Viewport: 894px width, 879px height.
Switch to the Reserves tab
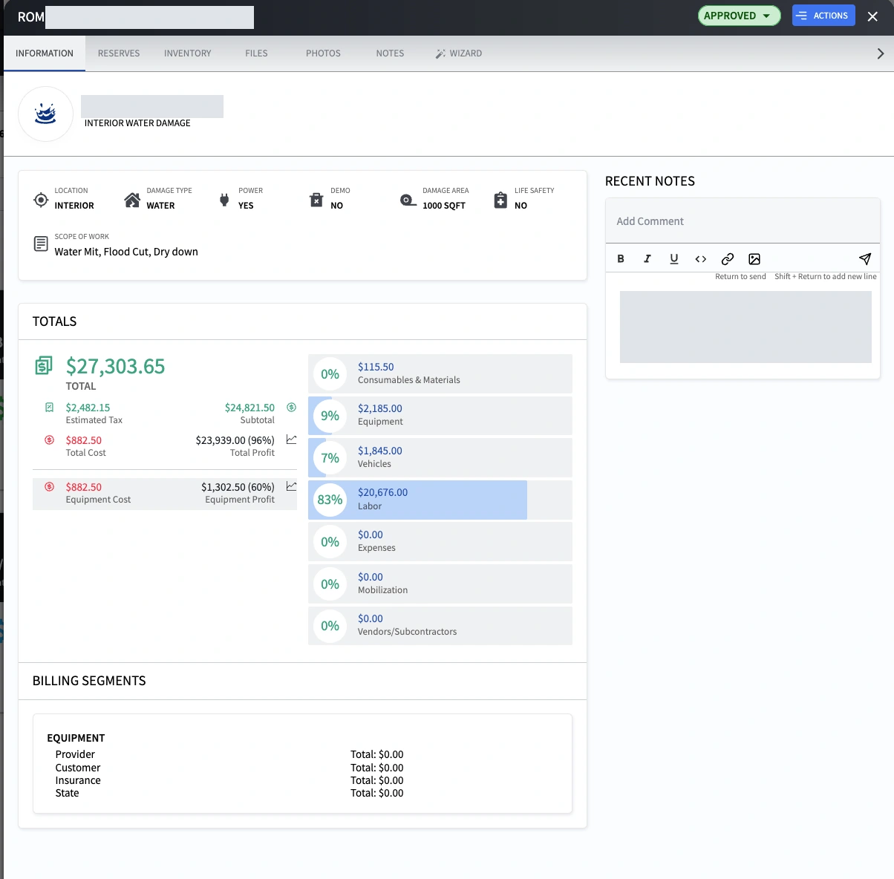coord(119,53)
